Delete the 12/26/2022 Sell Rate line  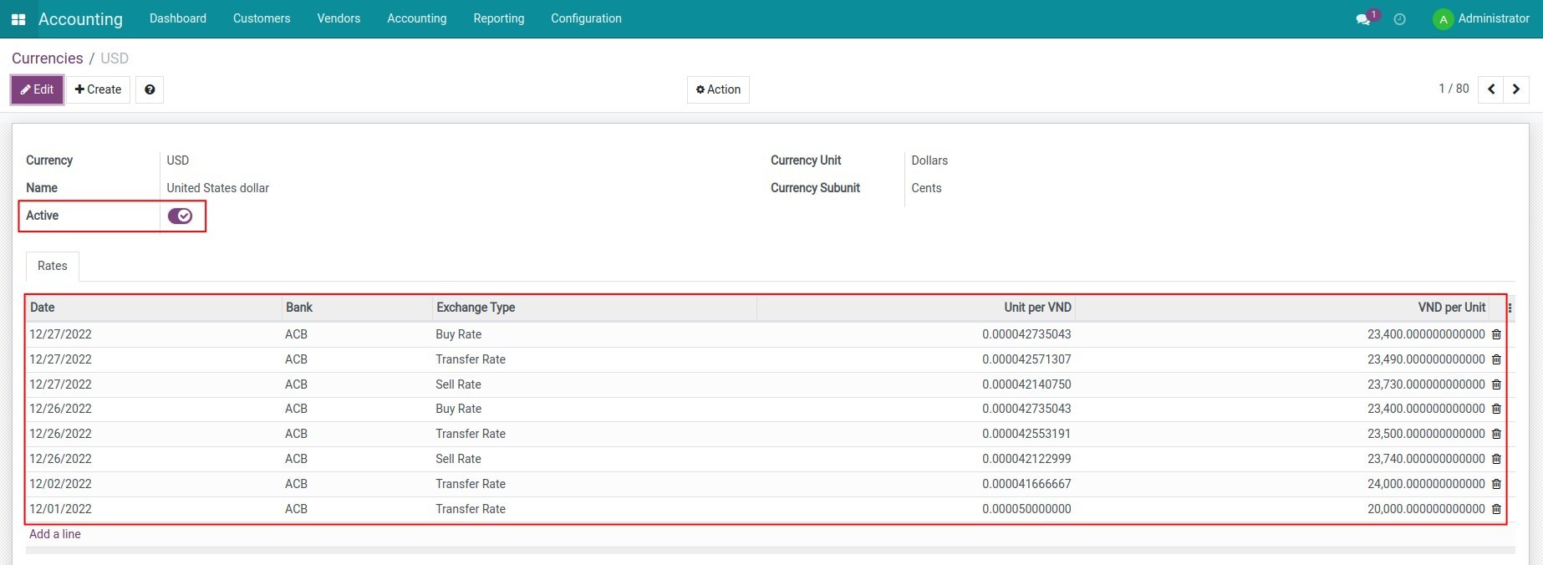click(1496, 459)
